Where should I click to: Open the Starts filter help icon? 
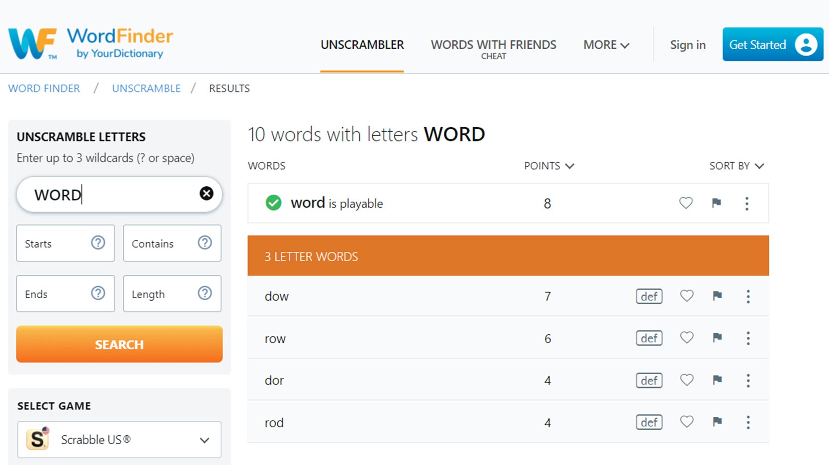click(98, 242)
